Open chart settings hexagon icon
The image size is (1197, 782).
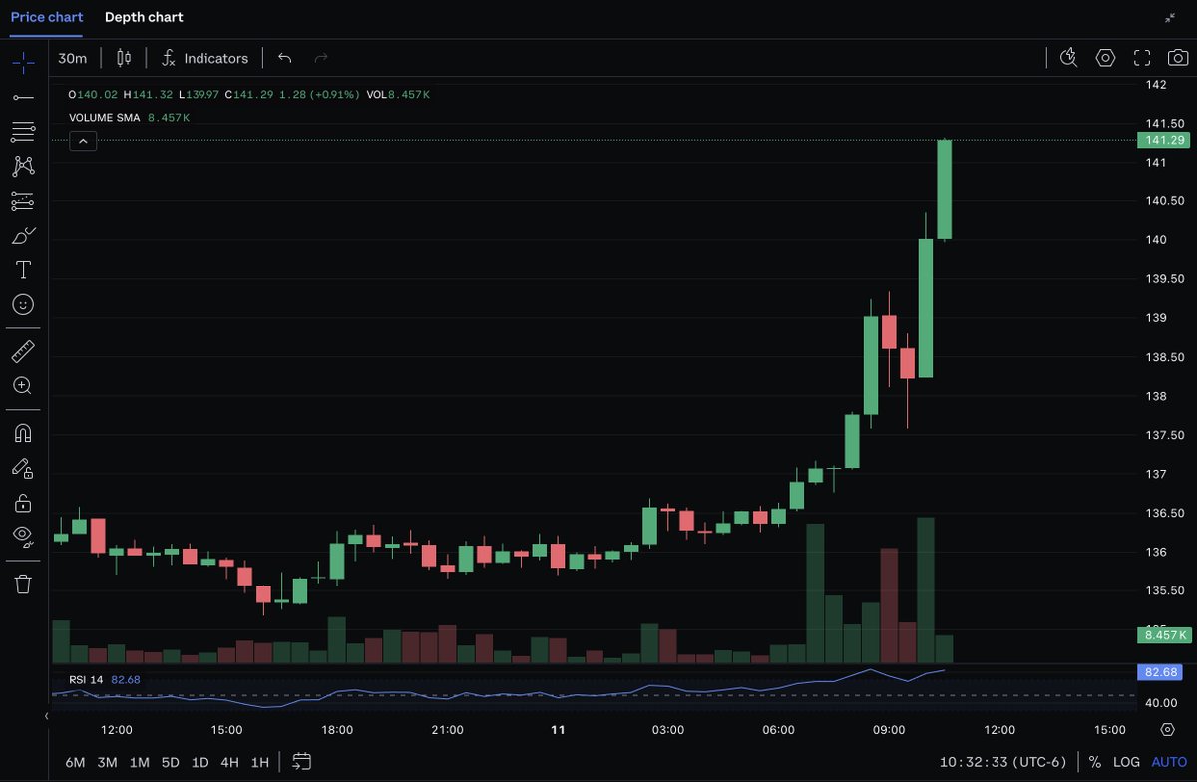click(1105, 58)
